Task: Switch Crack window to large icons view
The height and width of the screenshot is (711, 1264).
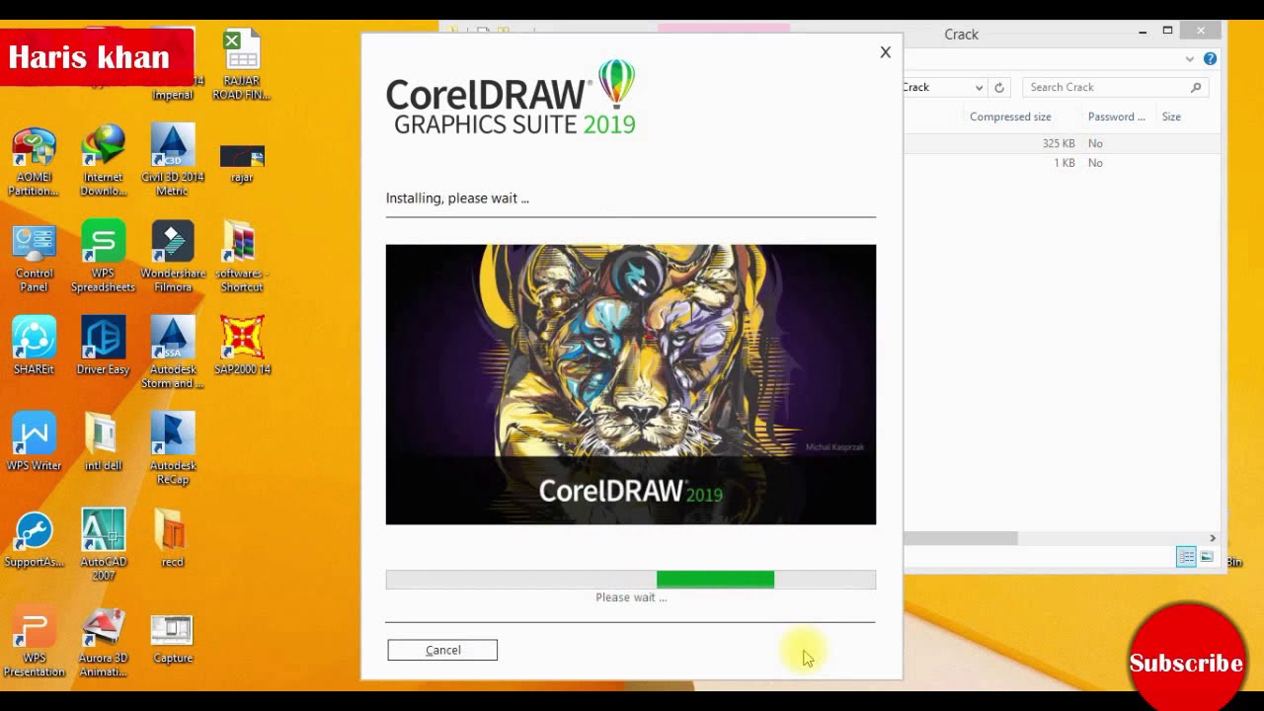Action: click(x=1207, y=558)
